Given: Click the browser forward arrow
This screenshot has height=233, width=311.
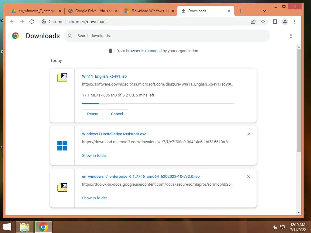Looking at the screenshot, I should [22, 22].
